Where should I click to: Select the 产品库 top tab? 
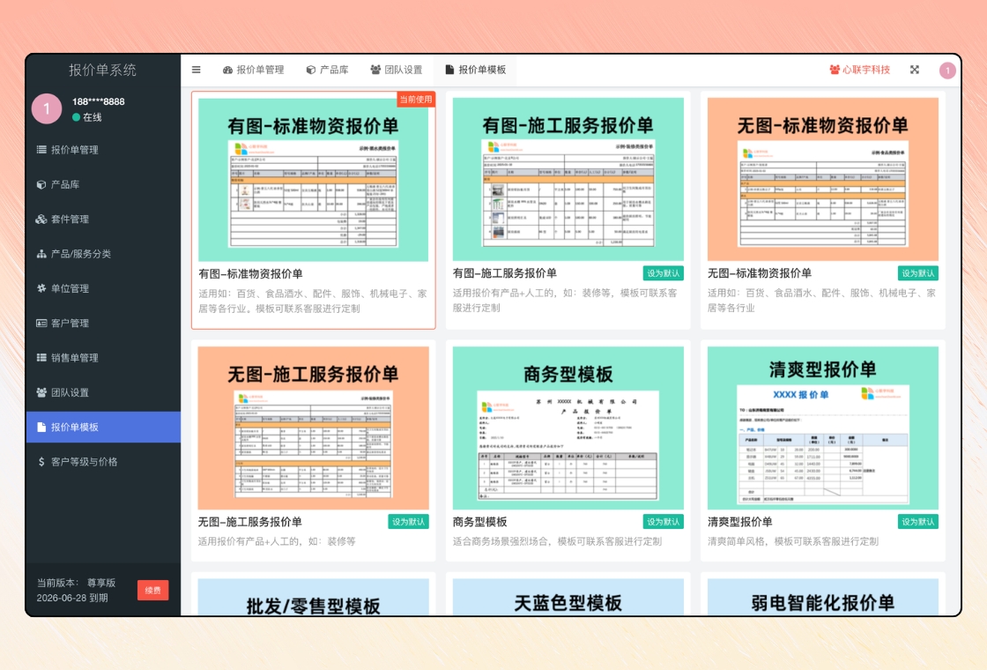point(327,70)
